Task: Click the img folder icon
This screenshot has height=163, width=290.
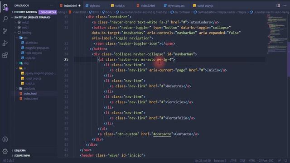Action: (21, 63)
